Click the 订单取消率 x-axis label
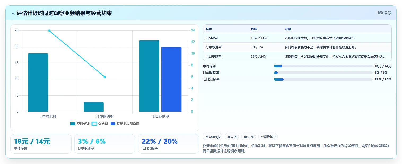 (x=105, y=116)
